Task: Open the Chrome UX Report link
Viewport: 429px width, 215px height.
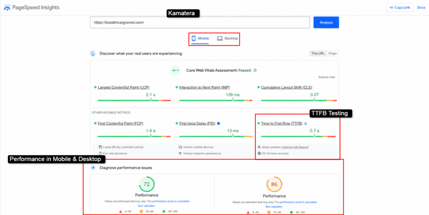Action: 295,147
